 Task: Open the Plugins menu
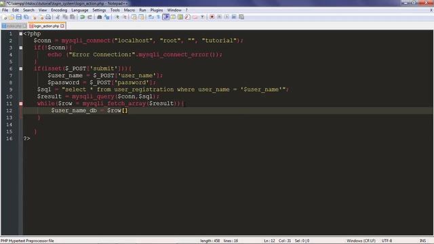point(157,10)
